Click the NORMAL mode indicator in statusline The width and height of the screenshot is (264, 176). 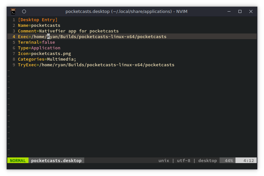(x=18, y=160)
